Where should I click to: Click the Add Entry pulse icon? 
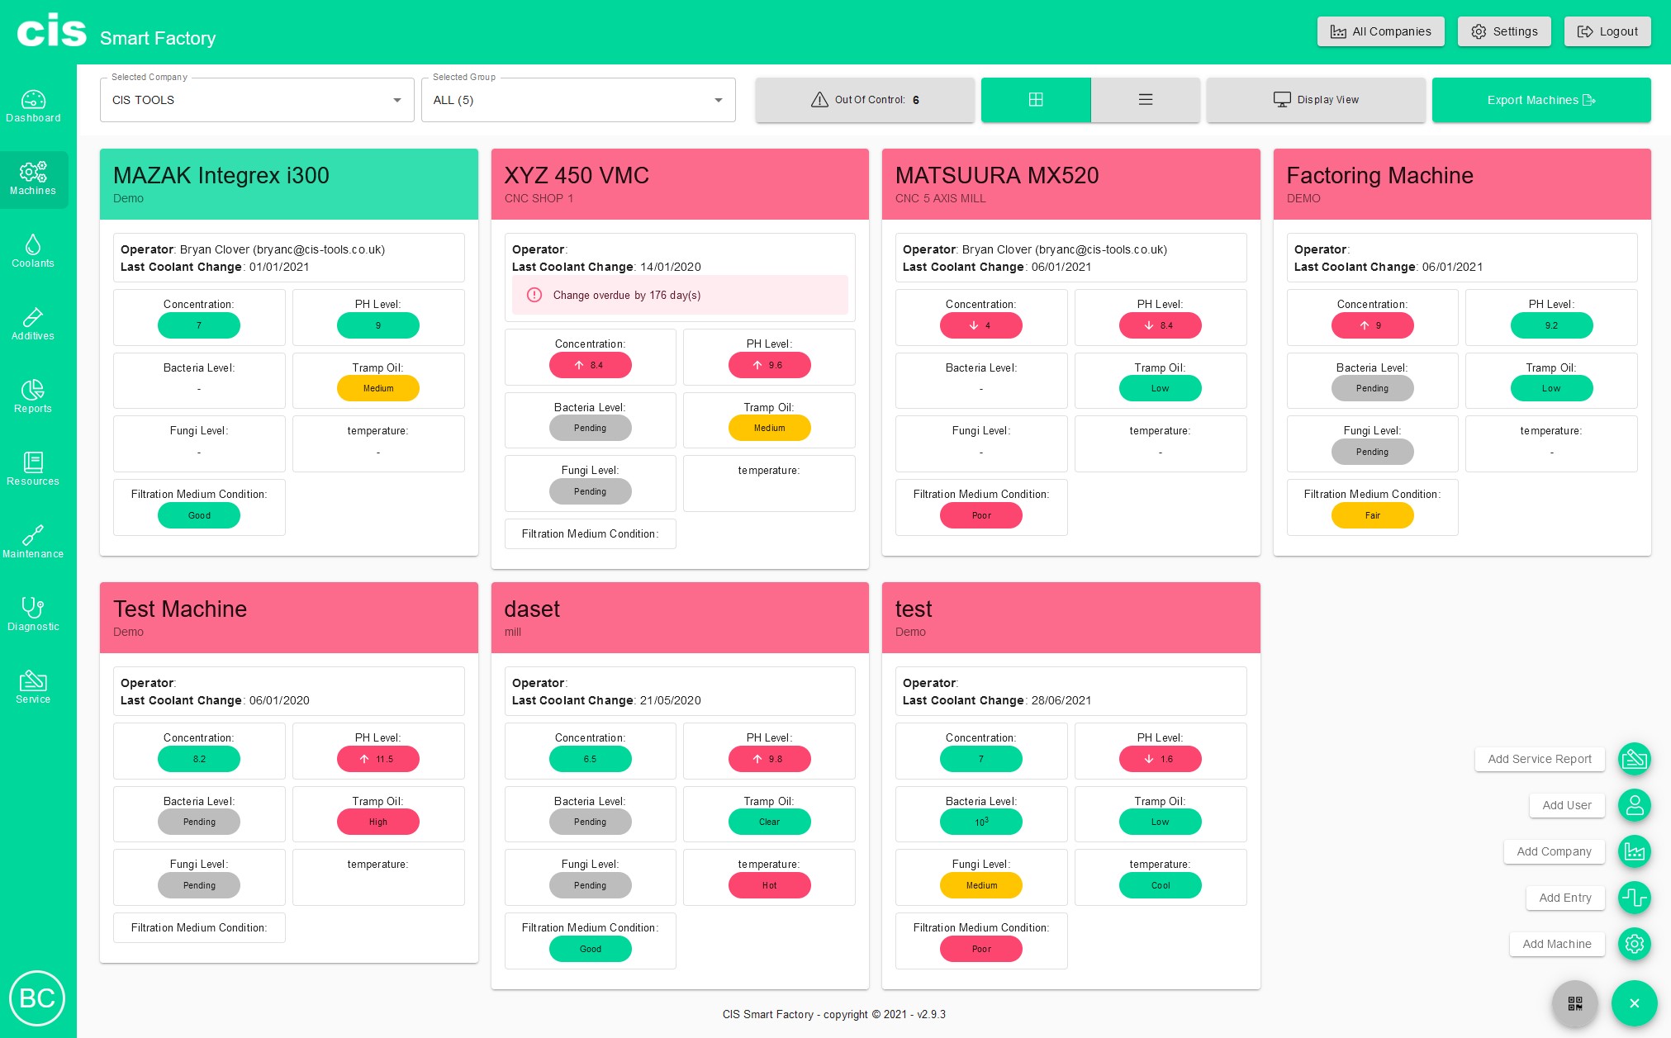click(1634, 898)
